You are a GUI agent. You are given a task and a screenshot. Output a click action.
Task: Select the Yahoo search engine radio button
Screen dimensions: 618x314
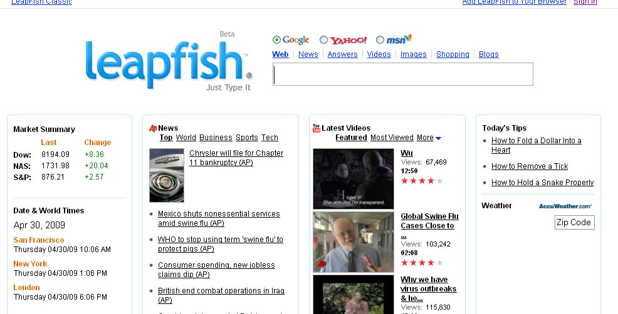[323, 40]
